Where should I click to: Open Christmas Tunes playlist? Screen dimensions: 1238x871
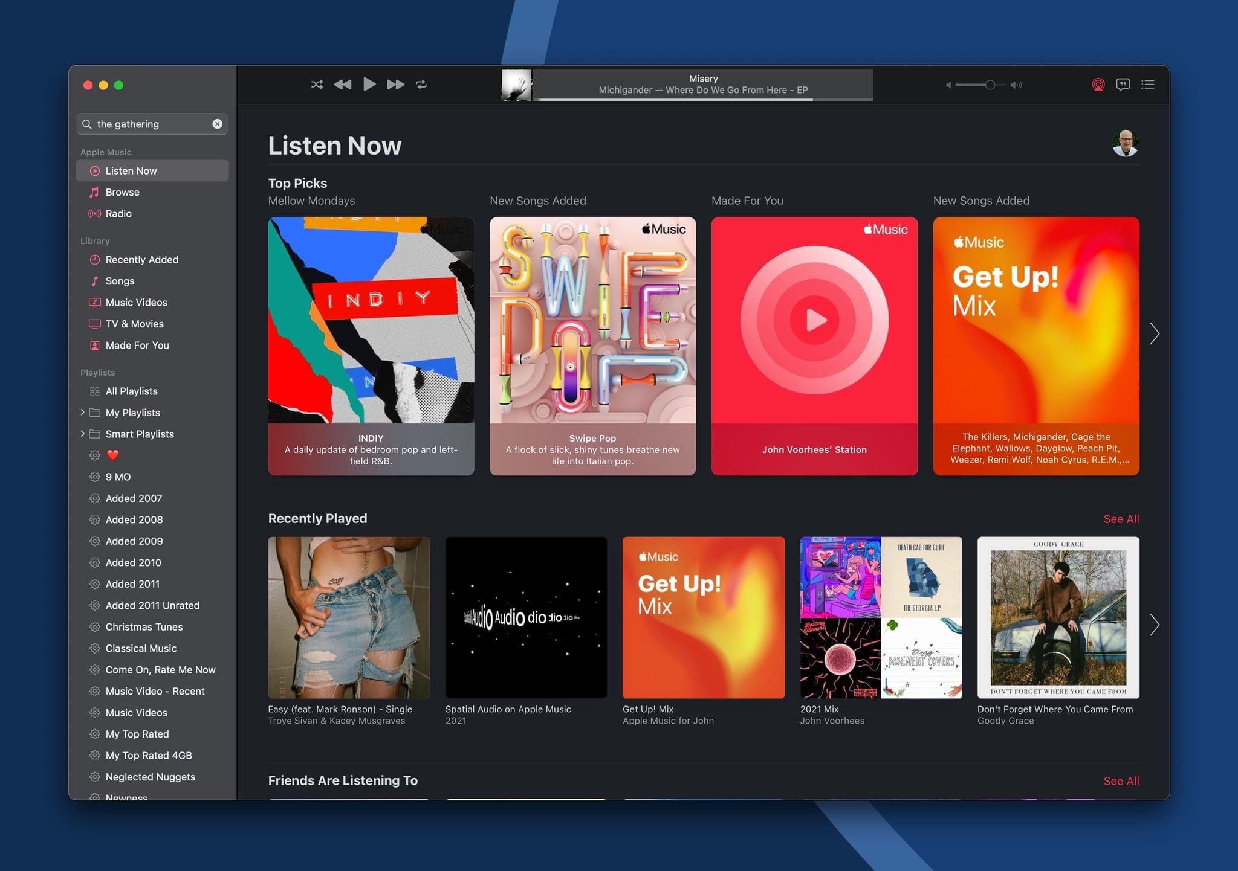pyautogui.click(x=152, y=627)
